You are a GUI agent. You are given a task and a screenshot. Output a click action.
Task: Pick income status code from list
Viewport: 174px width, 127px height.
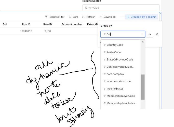point(118,81)
